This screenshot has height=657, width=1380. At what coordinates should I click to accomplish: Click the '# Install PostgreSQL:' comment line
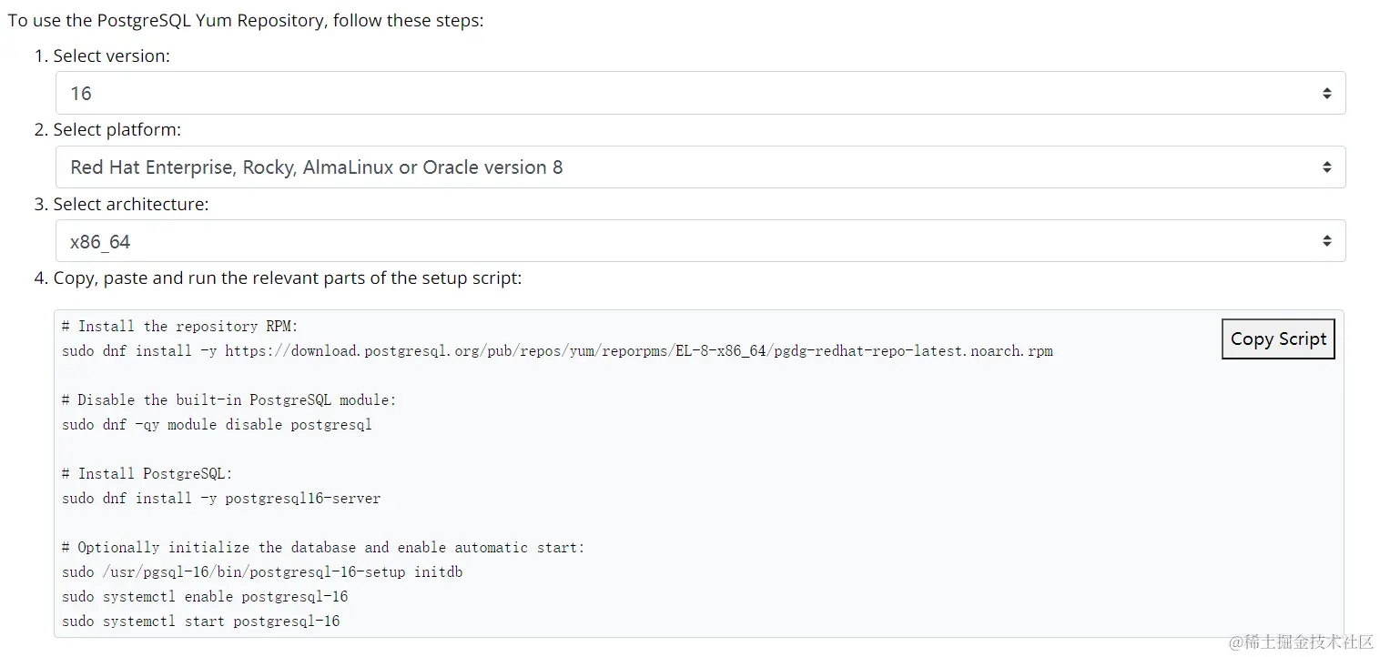[147, 473]
